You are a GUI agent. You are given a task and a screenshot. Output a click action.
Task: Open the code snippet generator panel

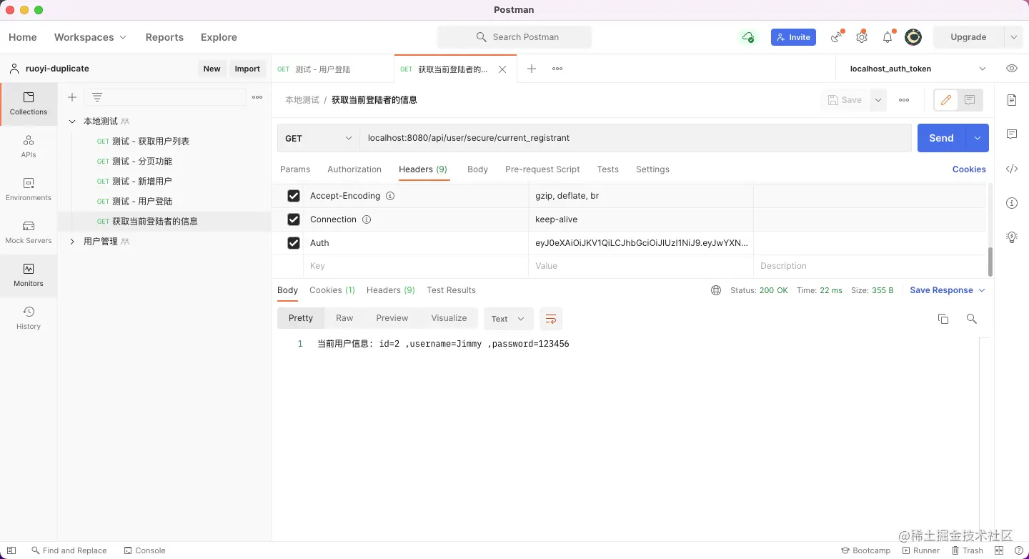click(1011, 169)
